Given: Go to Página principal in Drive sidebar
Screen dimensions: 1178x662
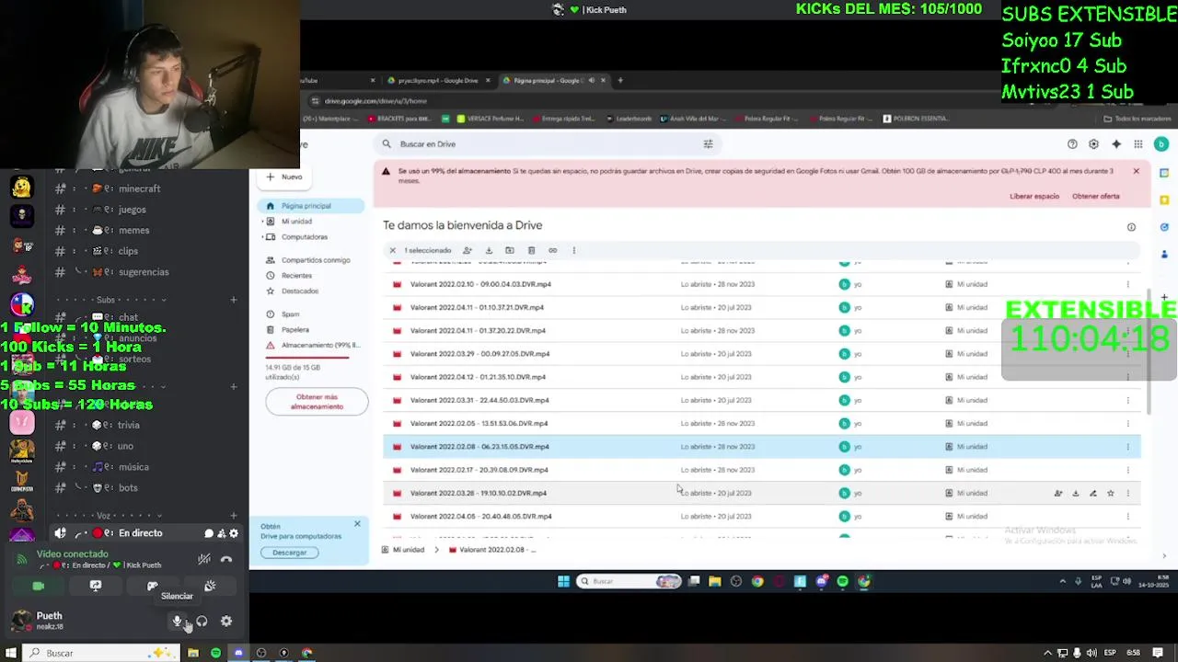Looking at the screenshot, I should (x=311, y=206).
